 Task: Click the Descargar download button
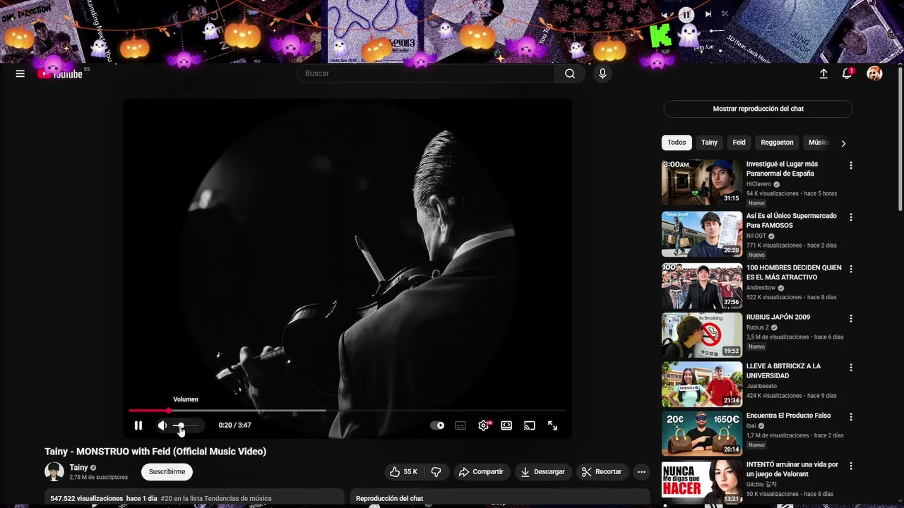[542, 472]
